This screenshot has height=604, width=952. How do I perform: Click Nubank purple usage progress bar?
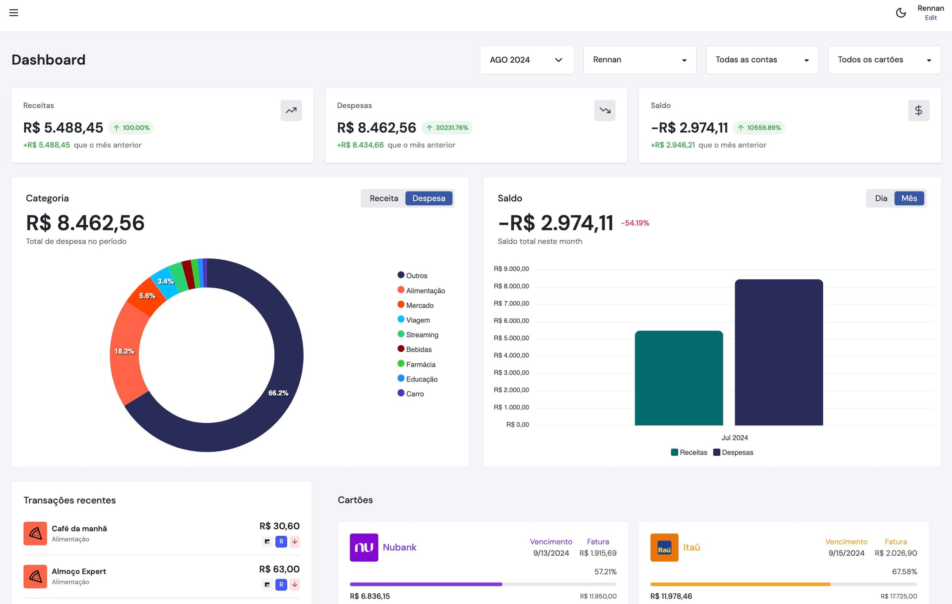[x=483, y=584]
